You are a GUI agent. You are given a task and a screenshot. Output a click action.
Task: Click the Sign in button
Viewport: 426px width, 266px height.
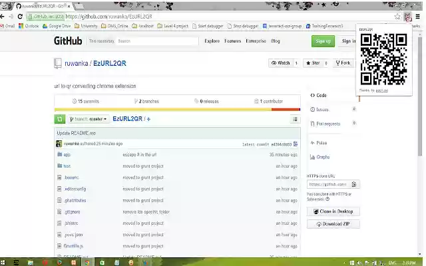click(348, 41)
